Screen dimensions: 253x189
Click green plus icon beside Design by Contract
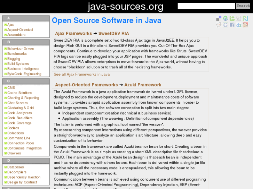pyautogui.click(x=6, y=182)
